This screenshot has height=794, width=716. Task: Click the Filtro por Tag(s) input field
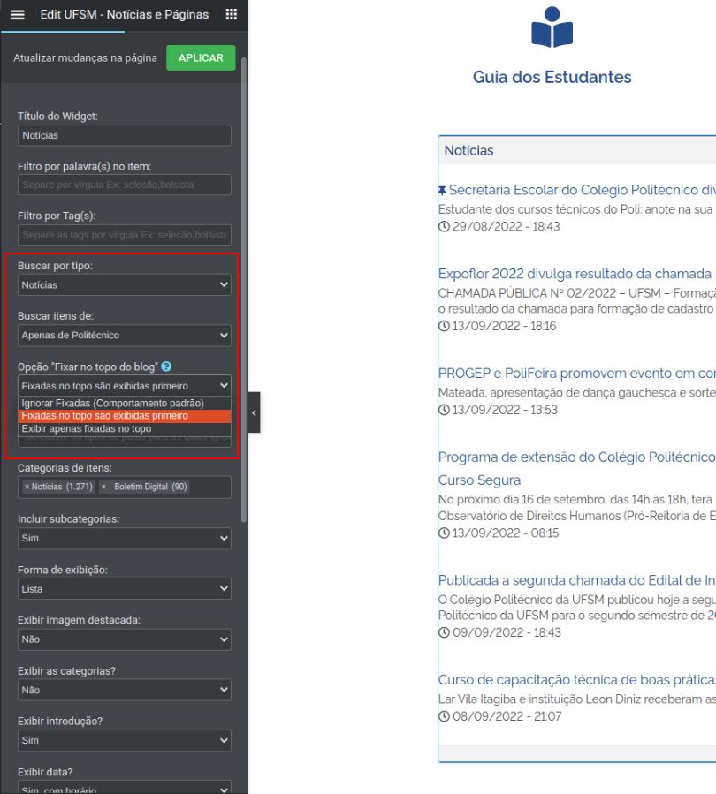click(x=124, y=234)
